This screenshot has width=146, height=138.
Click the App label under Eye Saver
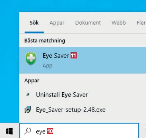tap(47, 66)
